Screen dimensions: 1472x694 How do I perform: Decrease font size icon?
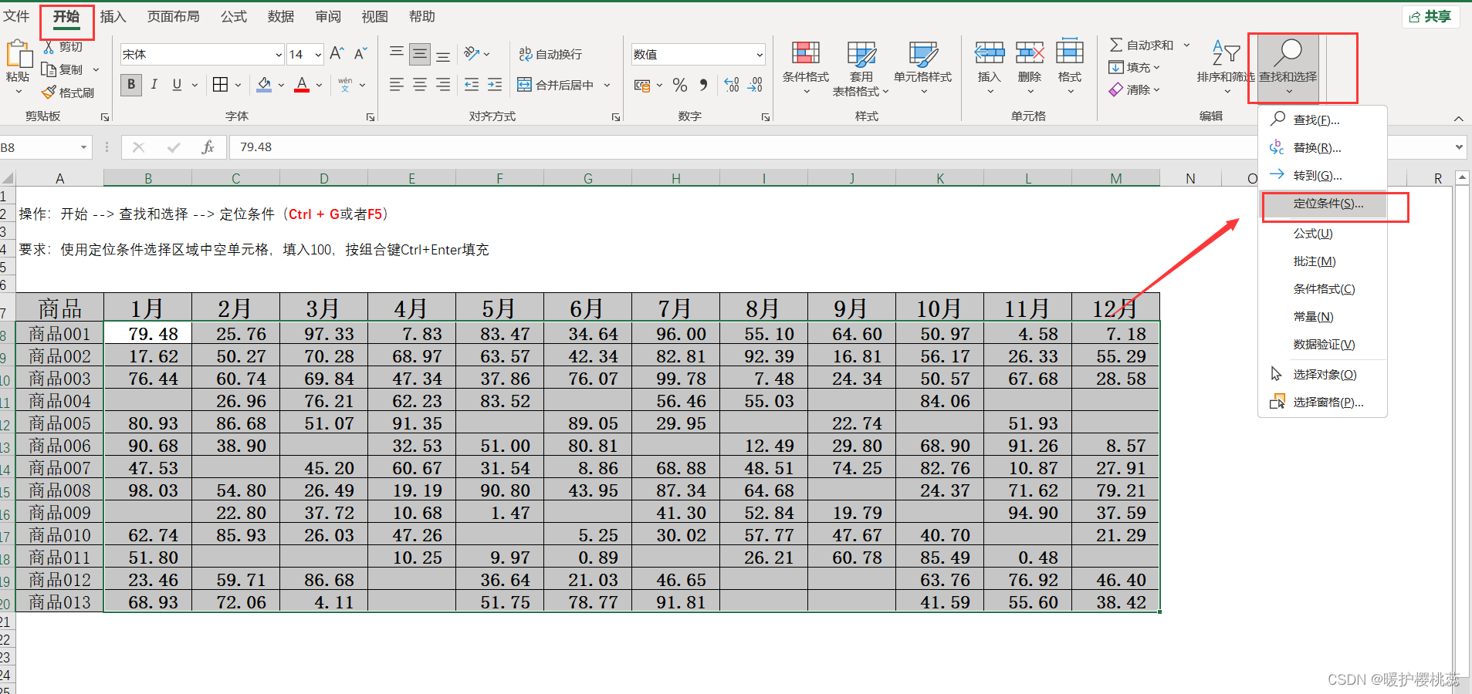(360, 54)
